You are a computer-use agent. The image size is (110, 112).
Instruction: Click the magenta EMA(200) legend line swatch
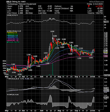(8, 41)
